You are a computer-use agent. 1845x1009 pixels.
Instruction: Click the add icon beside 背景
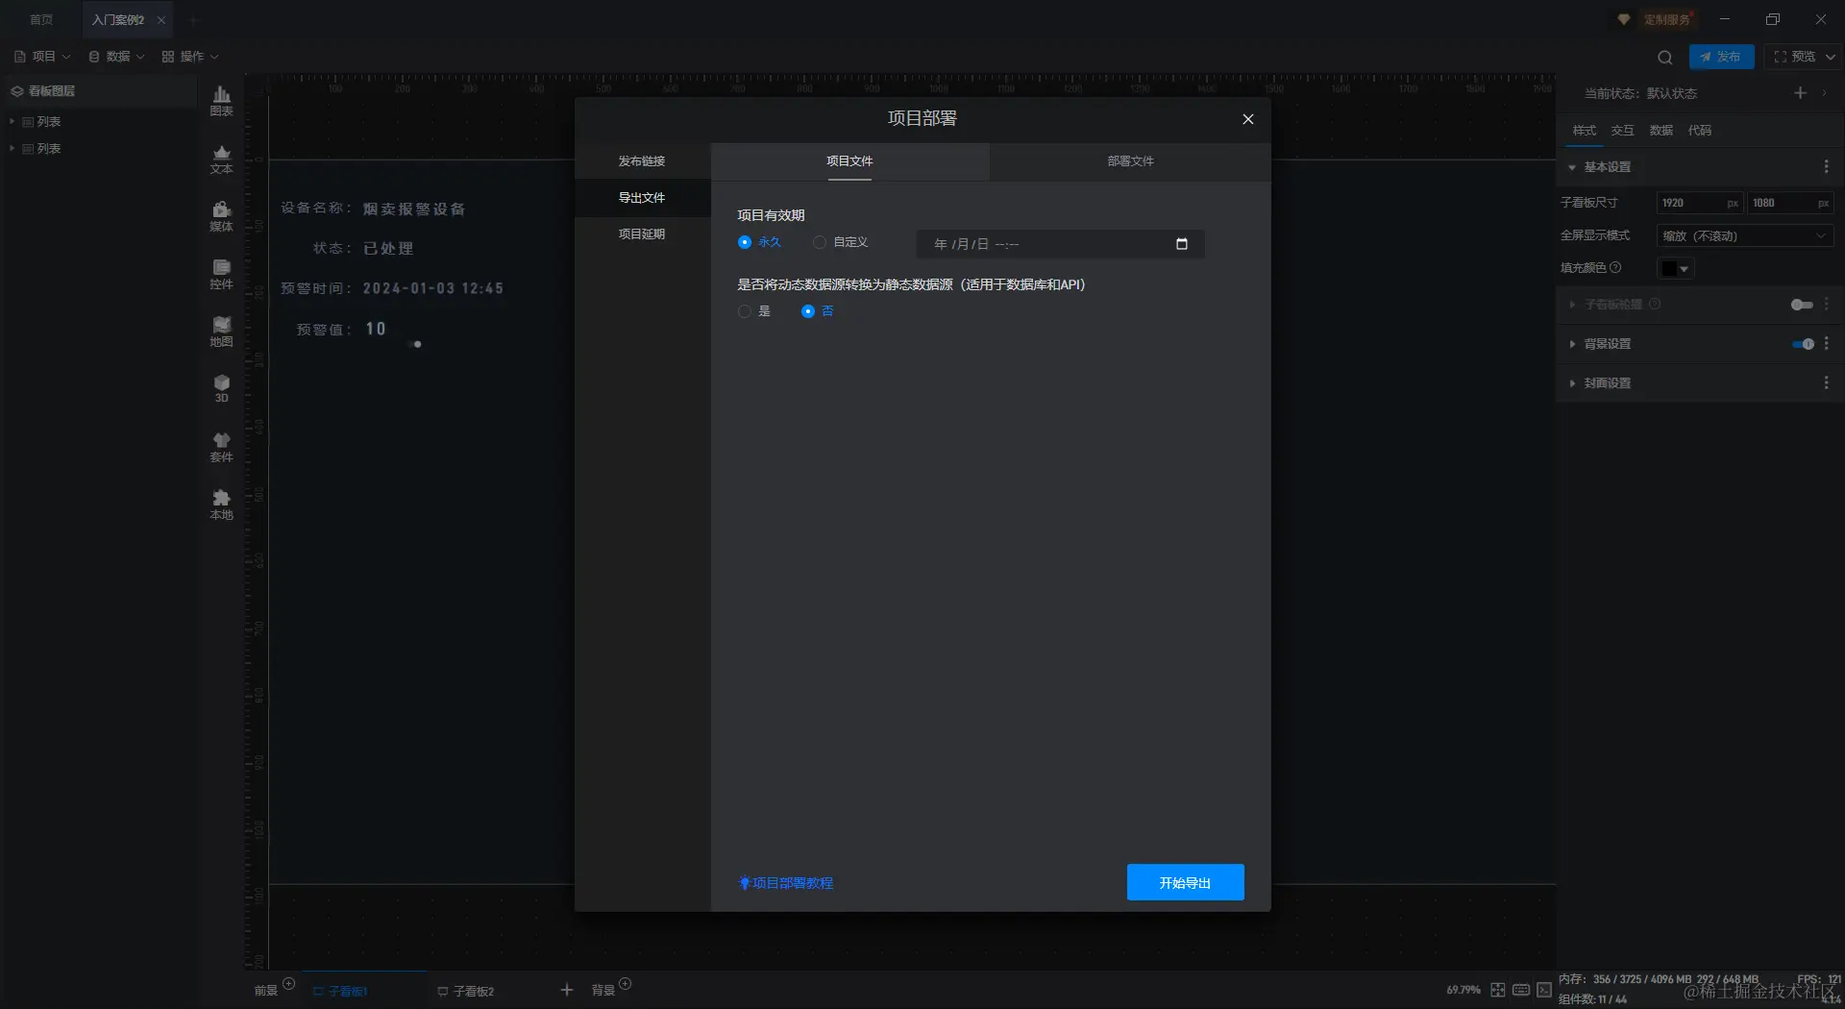pos(626,983)
